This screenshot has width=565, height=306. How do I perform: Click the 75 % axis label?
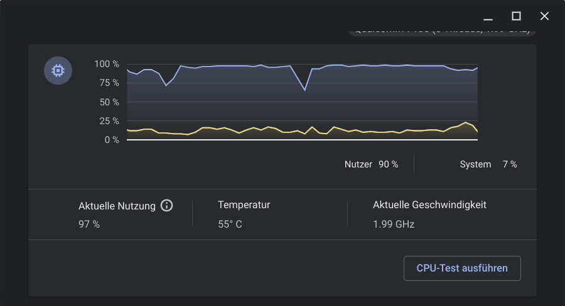109,83
